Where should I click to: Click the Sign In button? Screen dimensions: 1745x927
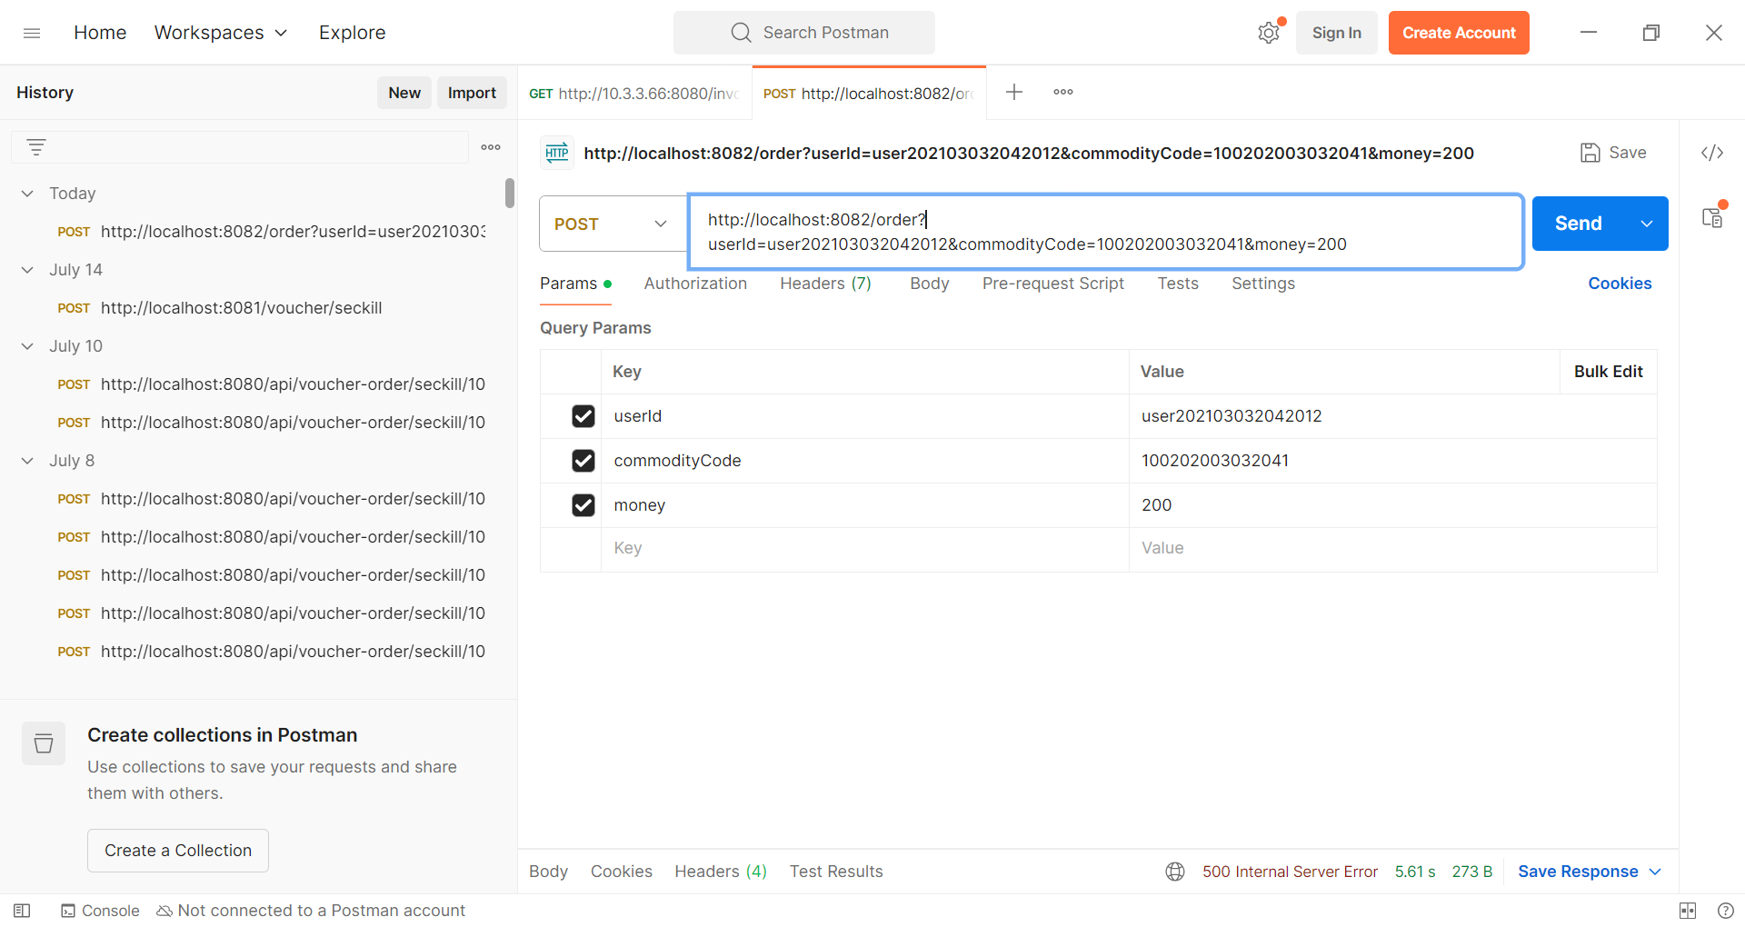click(x=1336, y=33)
